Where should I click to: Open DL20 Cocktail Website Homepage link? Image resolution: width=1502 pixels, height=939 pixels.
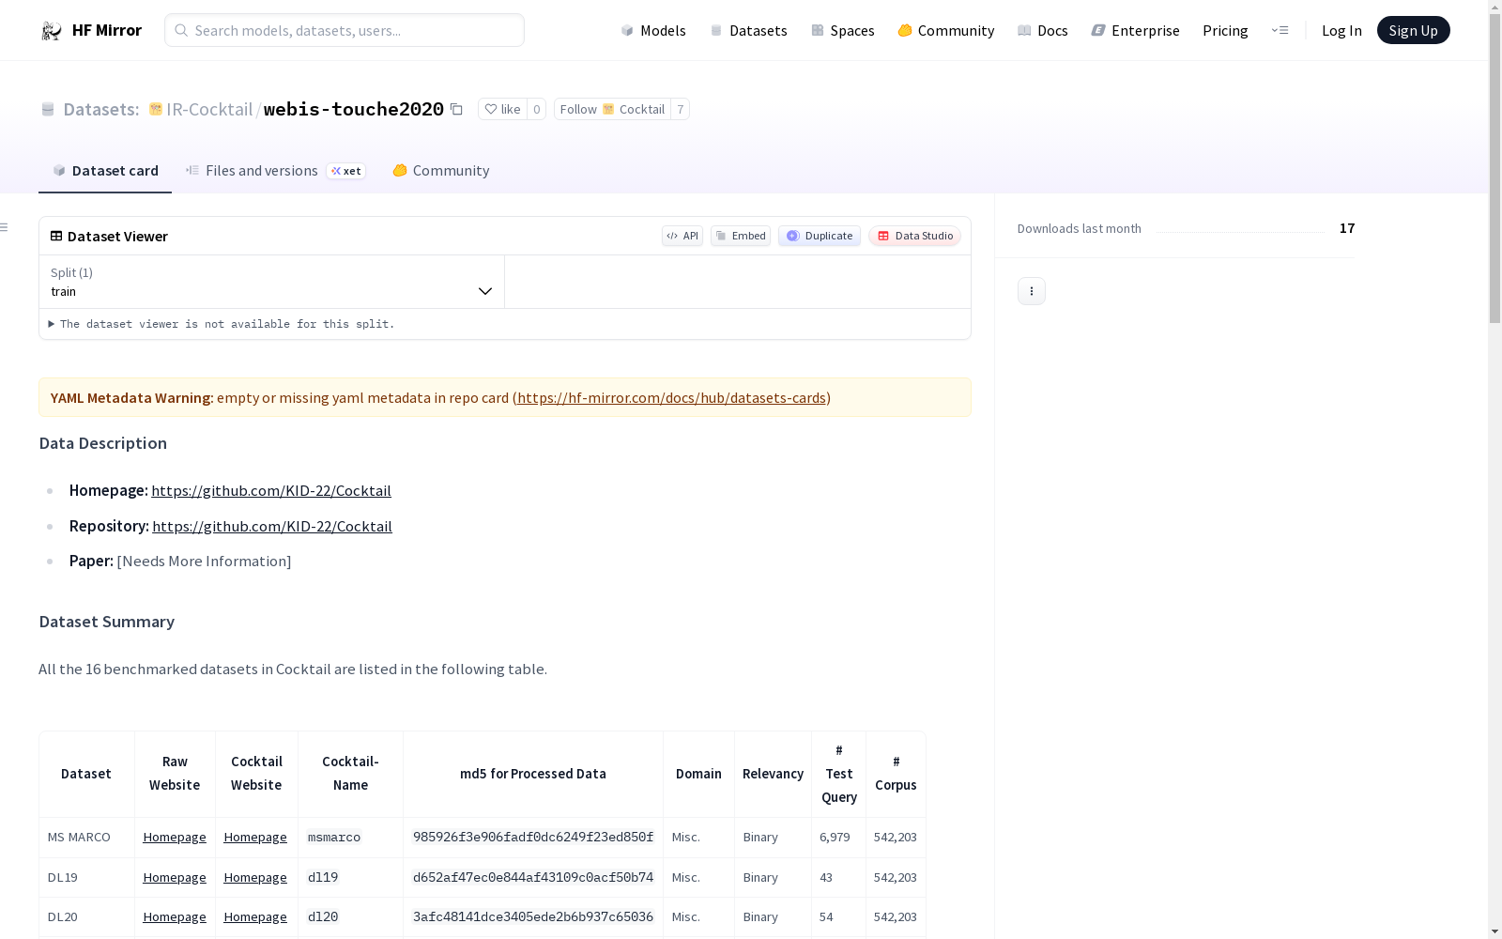255,916
